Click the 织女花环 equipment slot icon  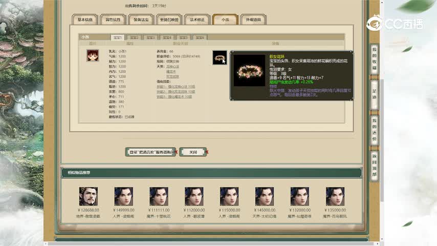click(x=220, y=57)
